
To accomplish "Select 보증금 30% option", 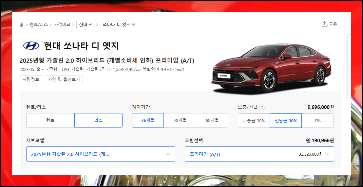I will click(x=254, y=121).
